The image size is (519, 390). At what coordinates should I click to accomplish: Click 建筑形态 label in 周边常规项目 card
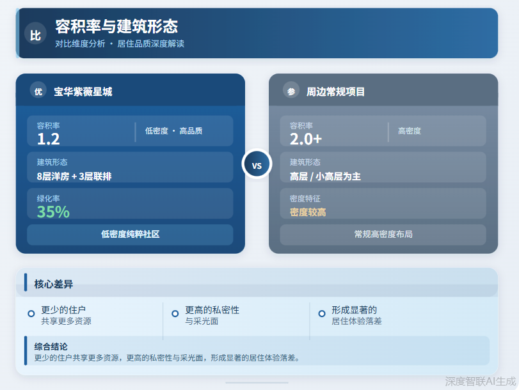coord(305,162)
